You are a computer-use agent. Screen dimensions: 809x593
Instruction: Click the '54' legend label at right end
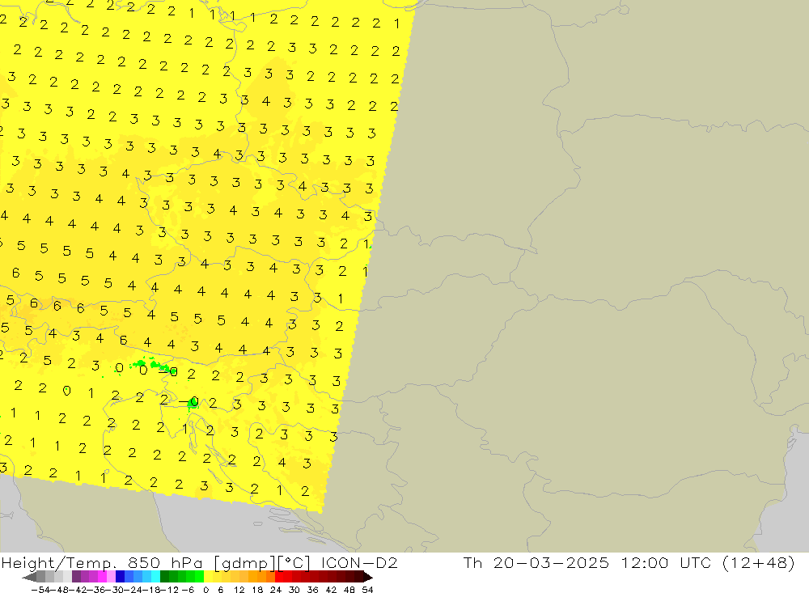tap(367, 590)
